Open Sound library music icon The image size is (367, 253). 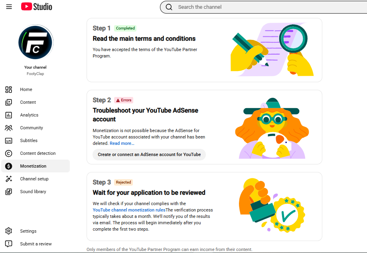pos(9,192)
